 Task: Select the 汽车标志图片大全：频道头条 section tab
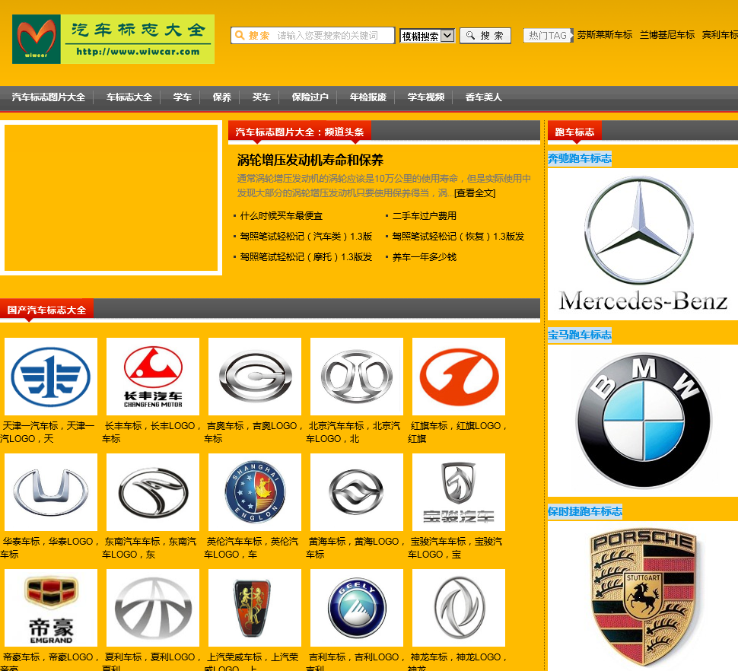(299, 132)
